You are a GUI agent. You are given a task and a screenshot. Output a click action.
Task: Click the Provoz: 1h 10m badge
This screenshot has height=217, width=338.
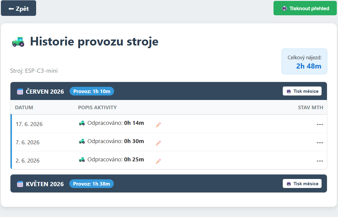92,91
